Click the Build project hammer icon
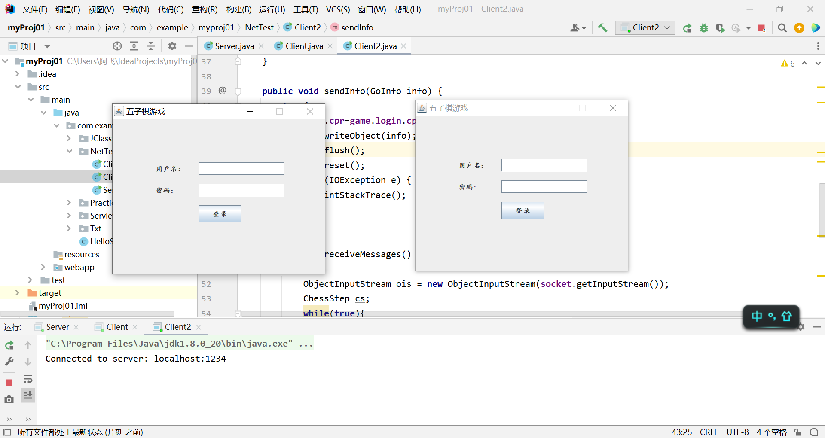 [602, 28]
